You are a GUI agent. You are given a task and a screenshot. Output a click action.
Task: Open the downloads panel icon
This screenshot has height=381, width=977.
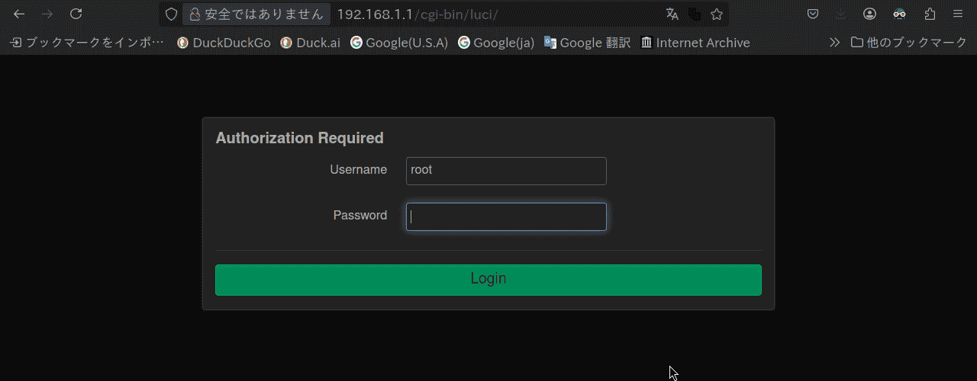[x=841, y=14]
